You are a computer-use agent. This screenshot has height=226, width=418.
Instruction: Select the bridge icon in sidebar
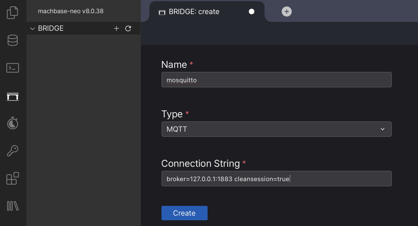[x=13, y=97]
